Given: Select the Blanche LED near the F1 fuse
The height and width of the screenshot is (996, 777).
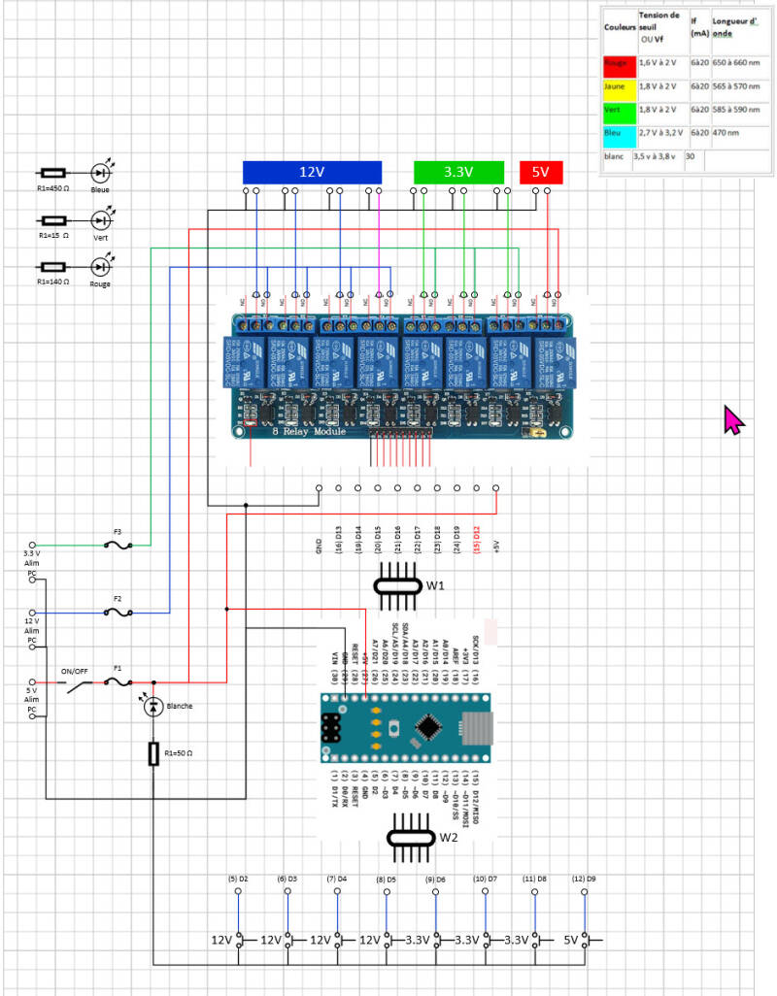Looking at the screenshot, I should tap(153, 705).
